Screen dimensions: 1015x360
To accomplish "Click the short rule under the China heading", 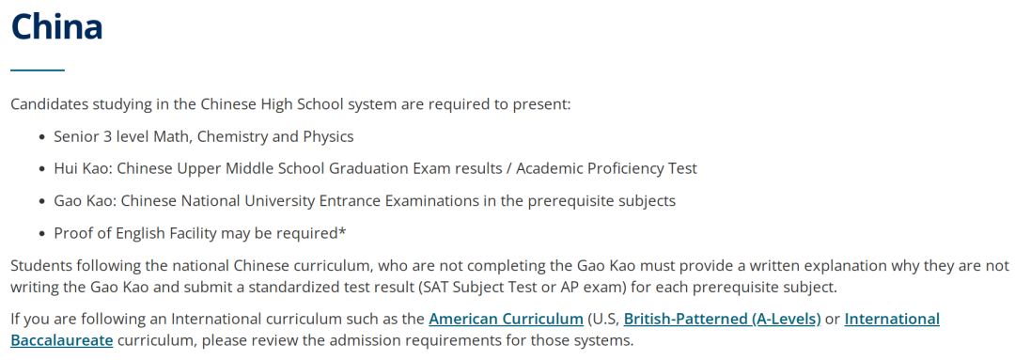I will (x=38, y=70).
